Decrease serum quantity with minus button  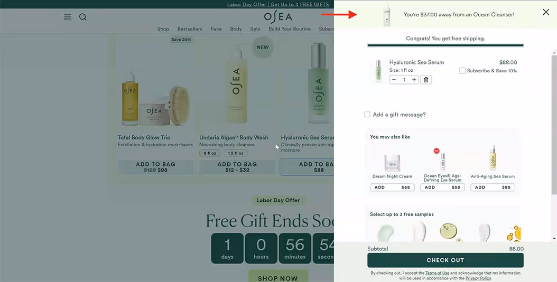click(394, 80)
